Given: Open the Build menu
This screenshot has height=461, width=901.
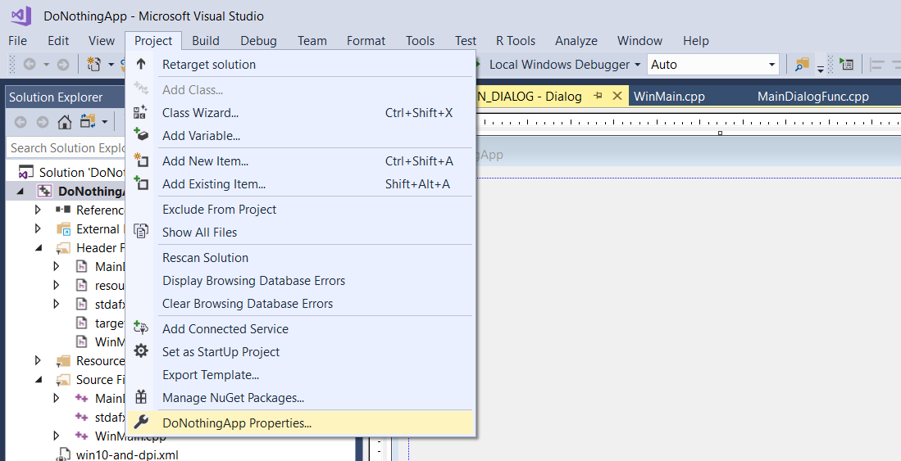Looking at the screenshot, I should [205, 41].
